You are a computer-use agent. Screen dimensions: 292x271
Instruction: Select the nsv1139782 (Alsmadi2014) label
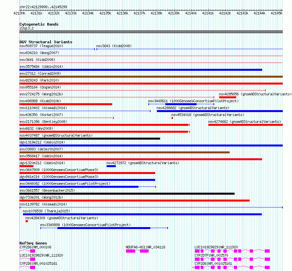43,204
